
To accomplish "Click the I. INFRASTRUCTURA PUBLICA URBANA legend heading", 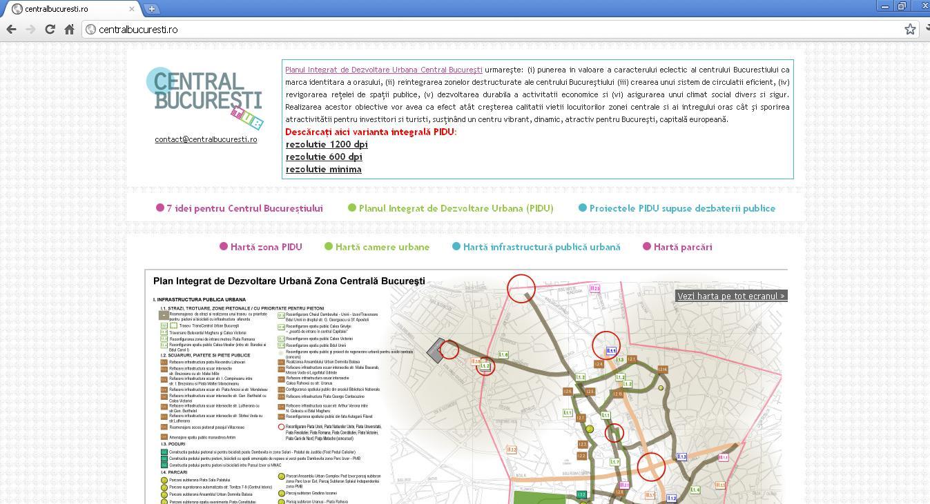I will (200, 300).
